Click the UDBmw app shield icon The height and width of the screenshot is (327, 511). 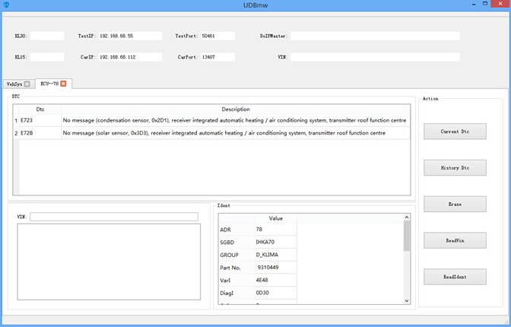tap(6, 5)
